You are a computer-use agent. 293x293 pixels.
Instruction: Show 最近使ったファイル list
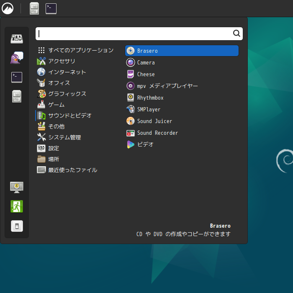click(72, 170)
